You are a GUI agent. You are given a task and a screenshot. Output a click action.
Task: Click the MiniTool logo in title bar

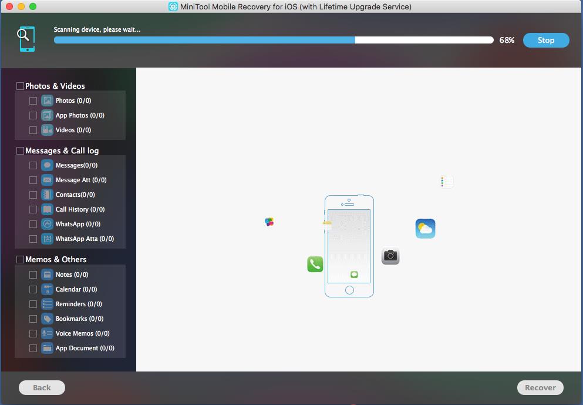point(173,6)
